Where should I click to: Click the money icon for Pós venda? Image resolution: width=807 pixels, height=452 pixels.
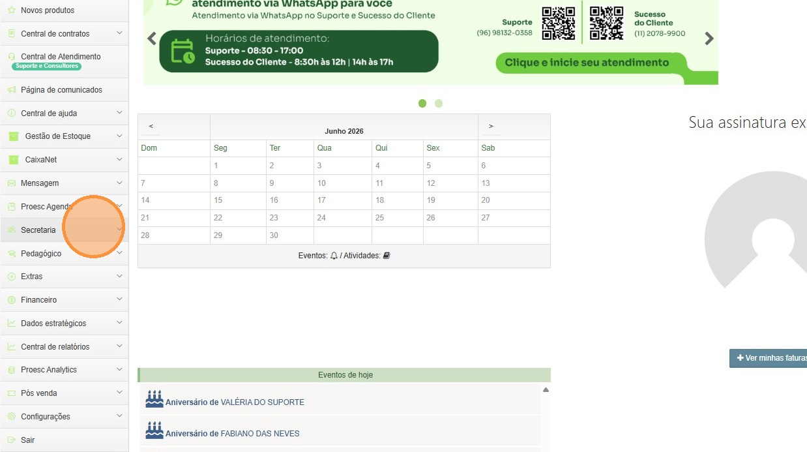tap(12, 393)
